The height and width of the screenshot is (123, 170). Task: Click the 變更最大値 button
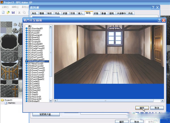[46, 114]
